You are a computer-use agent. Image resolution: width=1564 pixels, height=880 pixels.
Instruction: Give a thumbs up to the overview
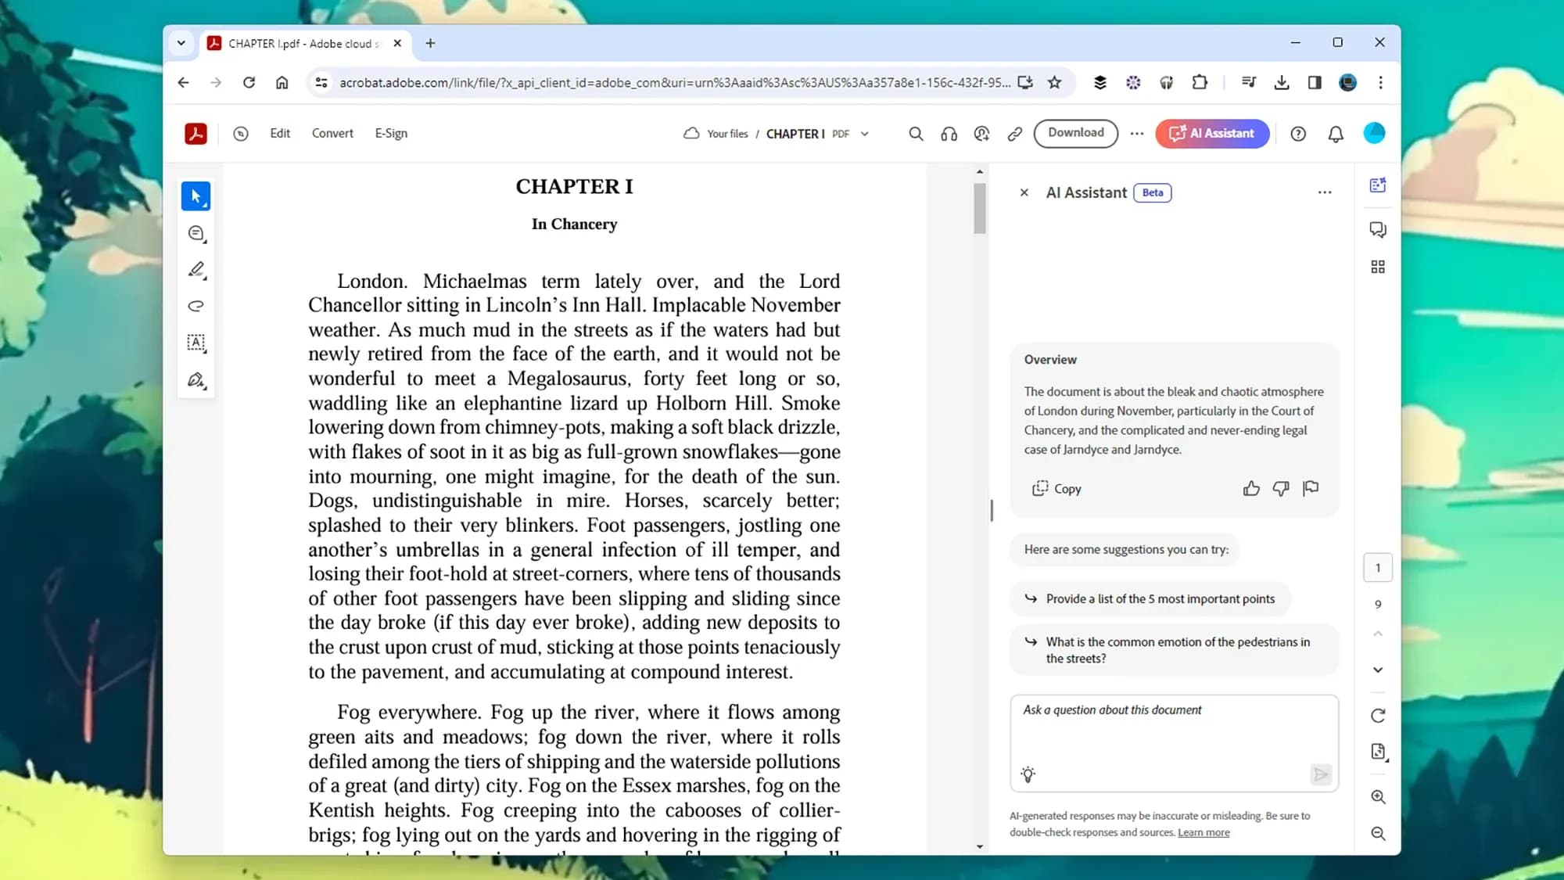click(1251, 489)
